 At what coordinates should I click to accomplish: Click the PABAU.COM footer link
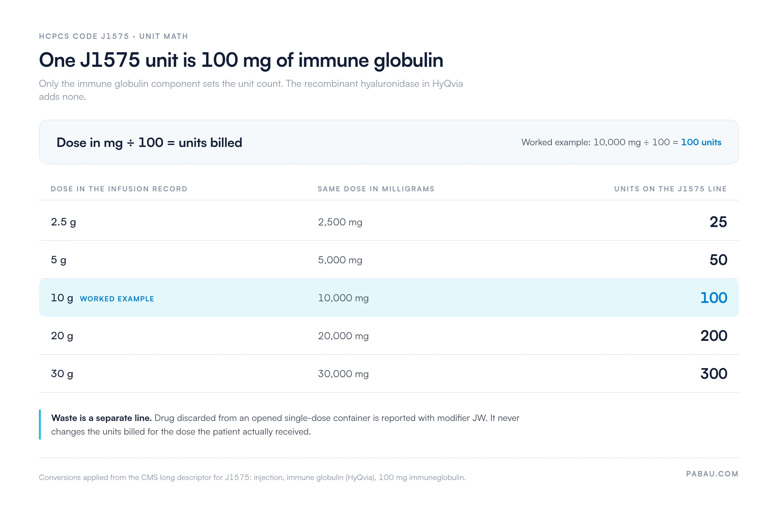pyautogui.click(x=712, y=474)
